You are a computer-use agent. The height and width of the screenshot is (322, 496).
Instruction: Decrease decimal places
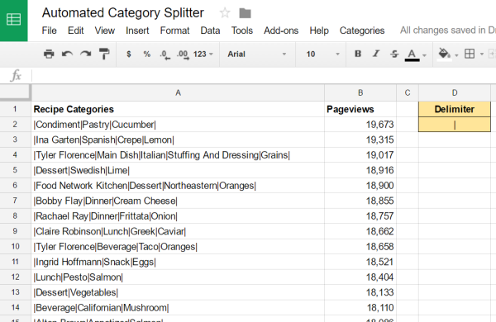click(x=165, y=54)
